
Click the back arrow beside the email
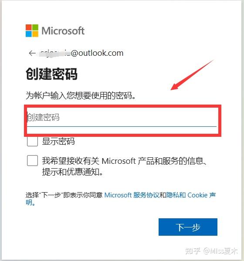tap(32, 53)
